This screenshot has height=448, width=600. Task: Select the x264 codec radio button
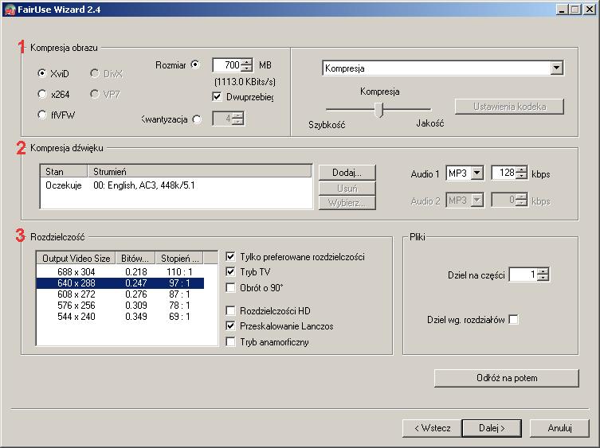(x=42, y=94)
